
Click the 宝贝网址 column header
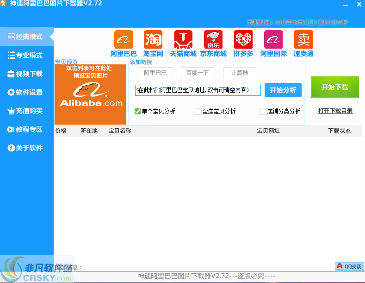(x=268, y=131)
